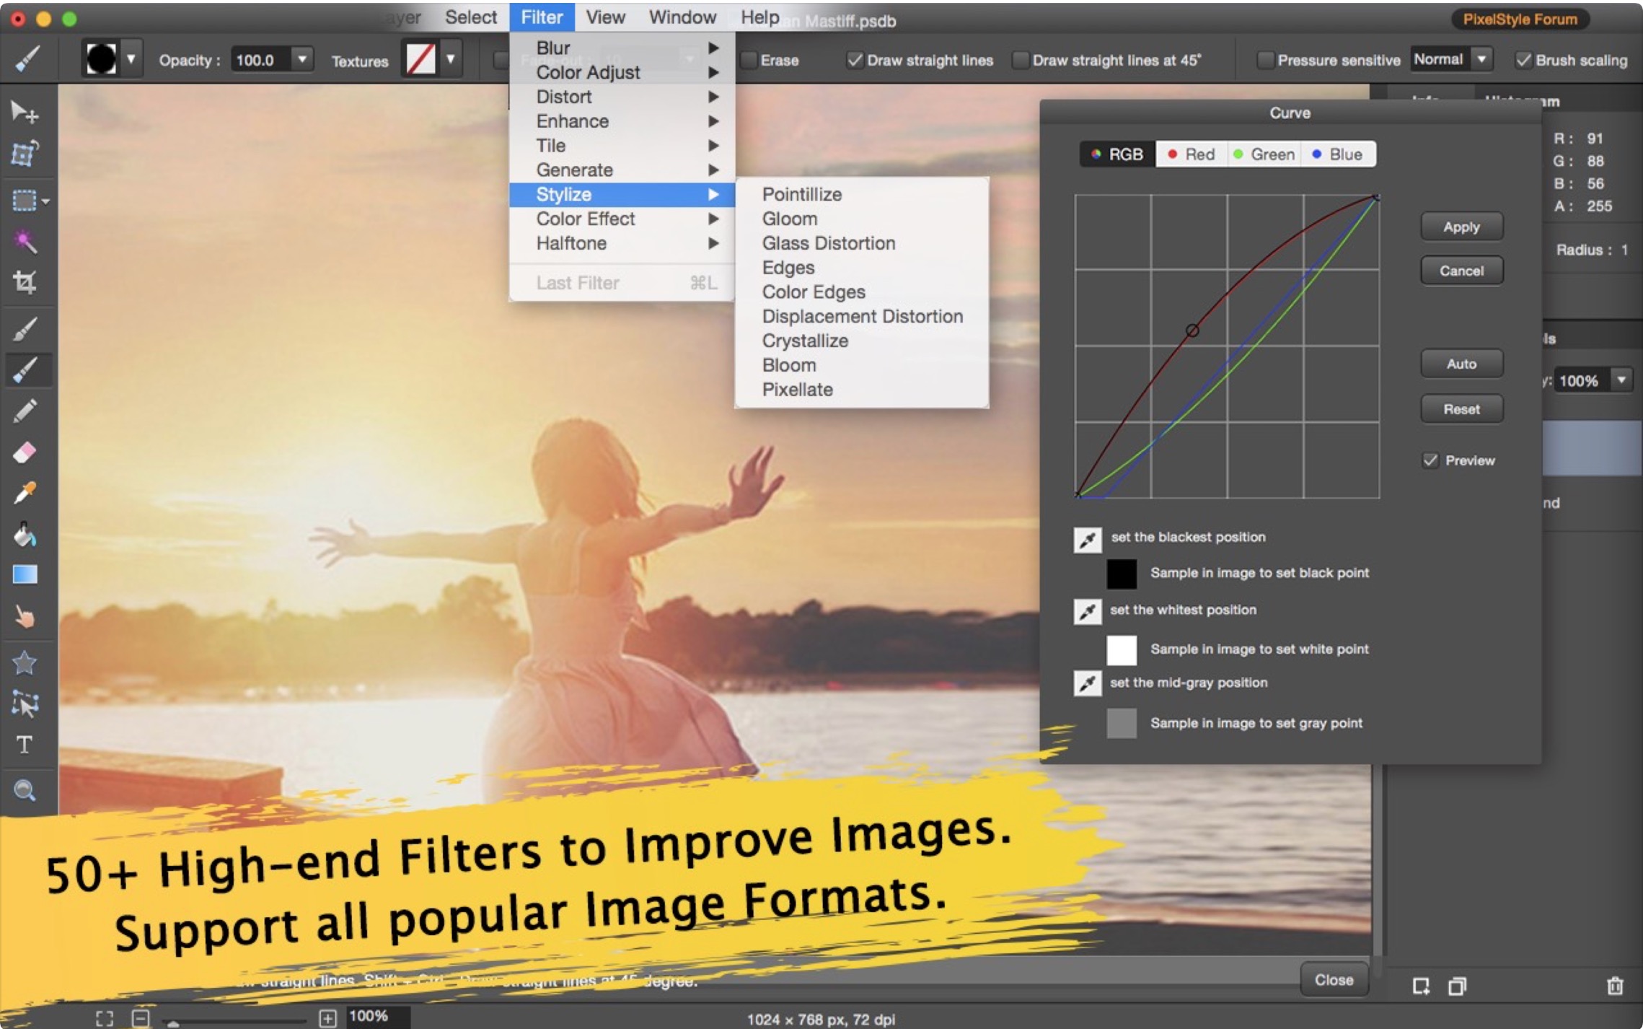This screenshot has width=1643, height=1029.
Task: Switch to the Red channel tab
Action: (x=1191, y=154)
